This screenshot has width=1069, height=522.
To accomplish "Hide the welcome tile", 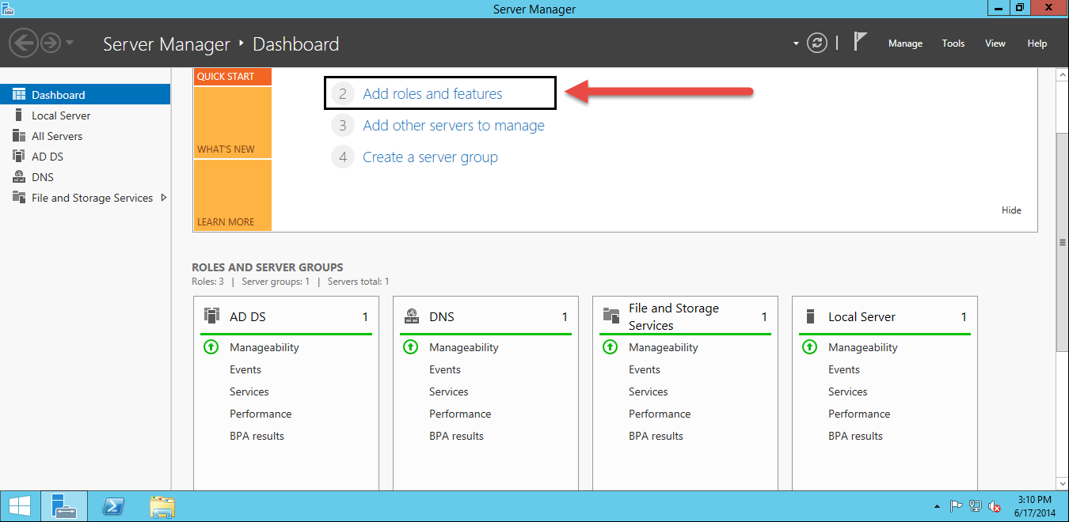I will tap(1011, 210).
